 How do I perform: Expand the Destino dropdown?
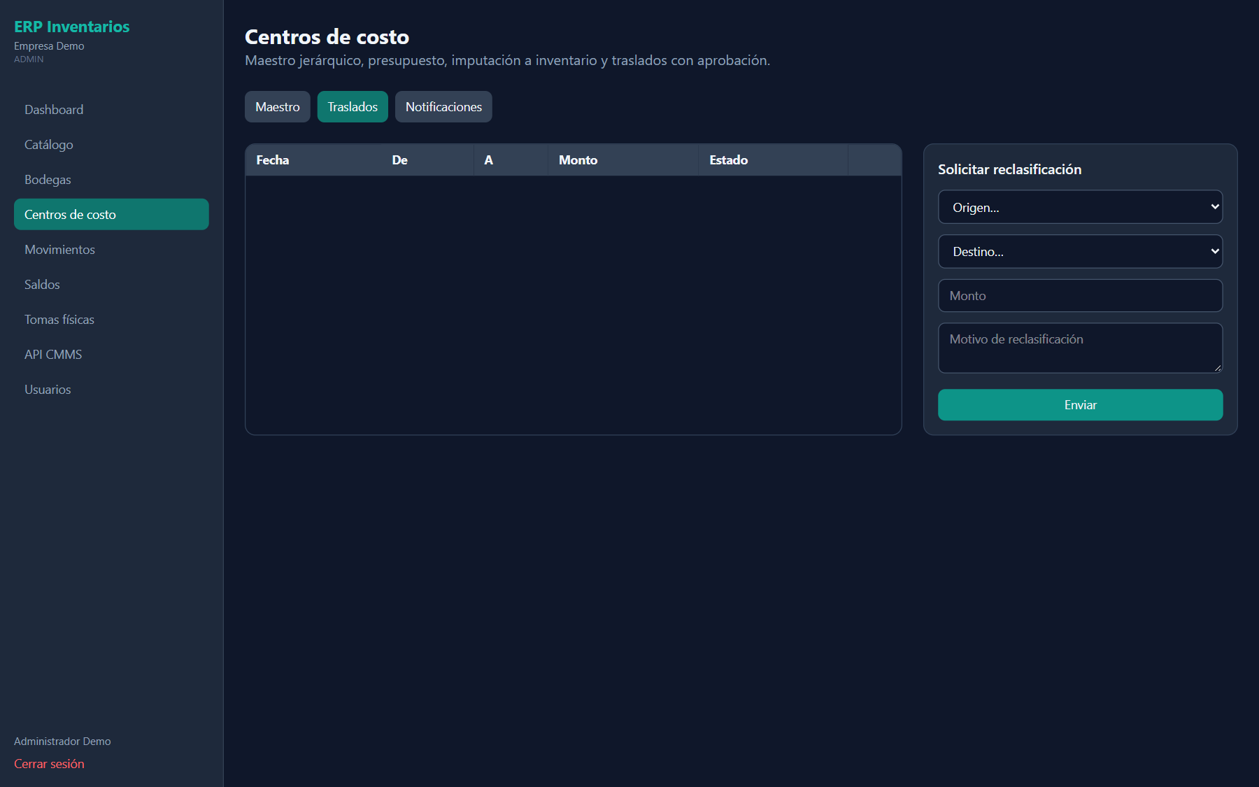(1081, 252)
